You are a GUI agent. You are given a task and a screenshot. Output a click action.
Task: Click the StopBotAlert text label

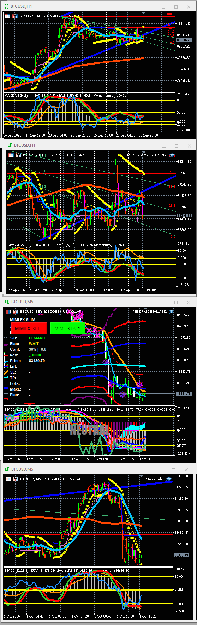(155, 479)
